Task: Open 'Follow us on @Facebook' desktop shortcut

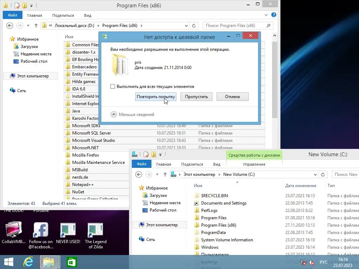Action: click(x=41, y=235)
